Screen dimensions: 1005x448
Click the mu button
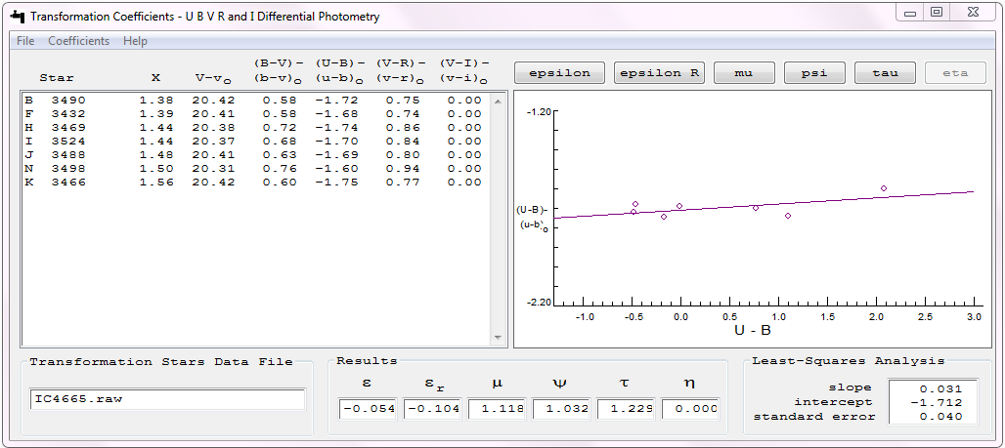pos(744,73)
